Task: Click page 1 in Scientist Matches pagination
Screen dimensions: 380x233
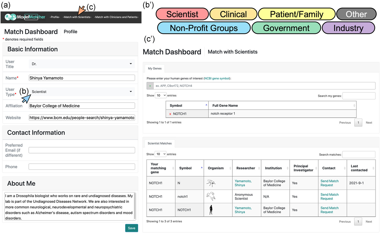Action: 358,222
